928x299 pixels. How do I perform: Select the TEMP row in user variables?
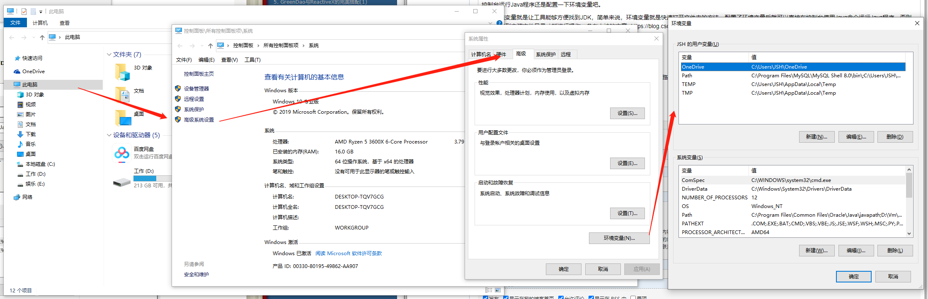(x=793, y=84)
